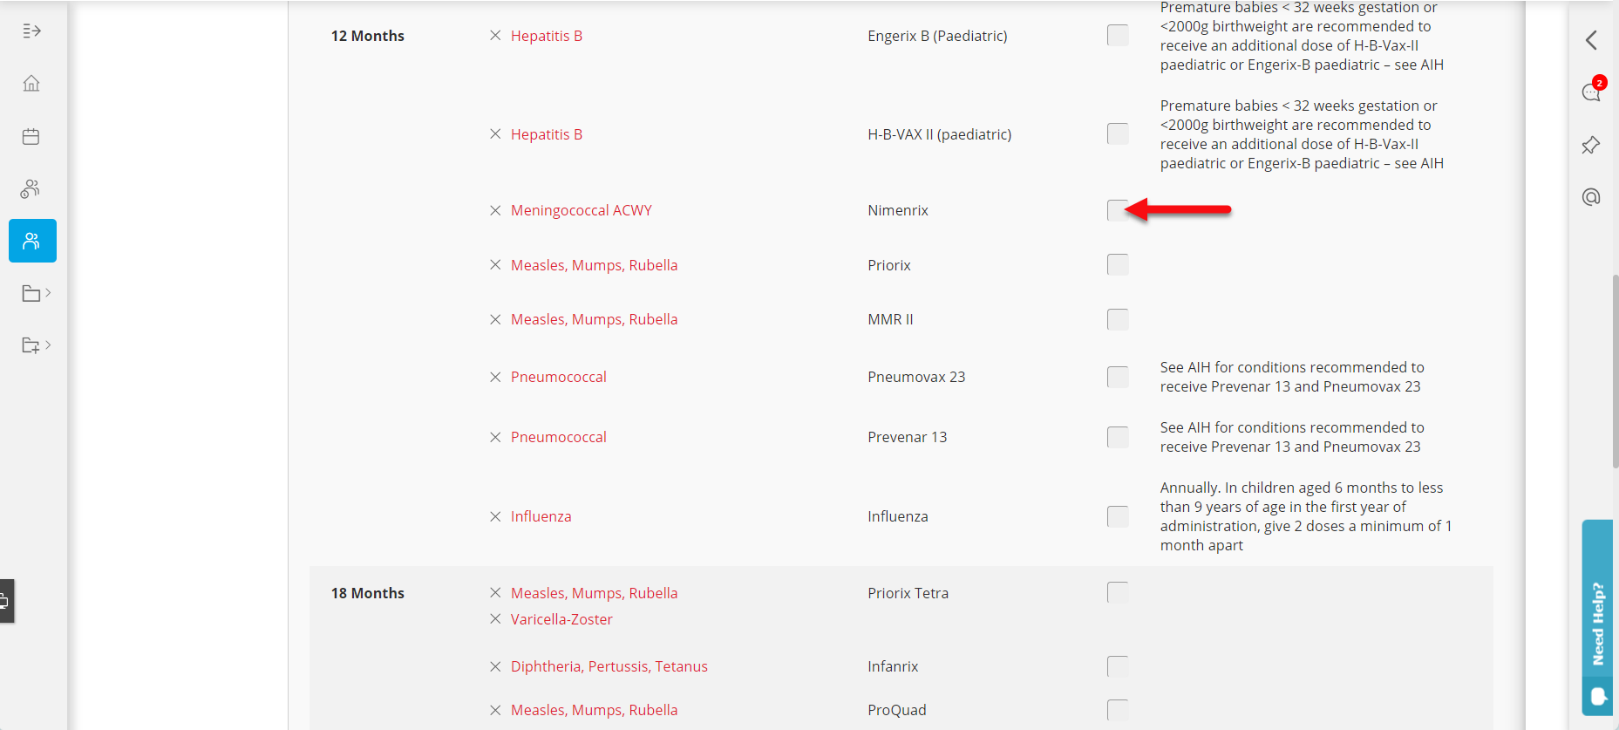
Task: Click the Priorix Tetra vaccine name
Action: [x=908, y=593]
